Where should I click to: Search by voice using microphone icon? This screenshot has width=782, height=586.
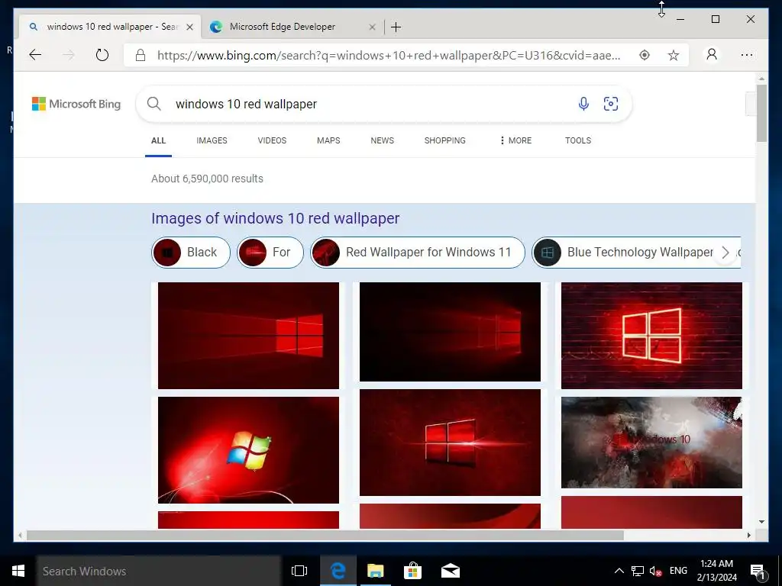tap(583, 104)
